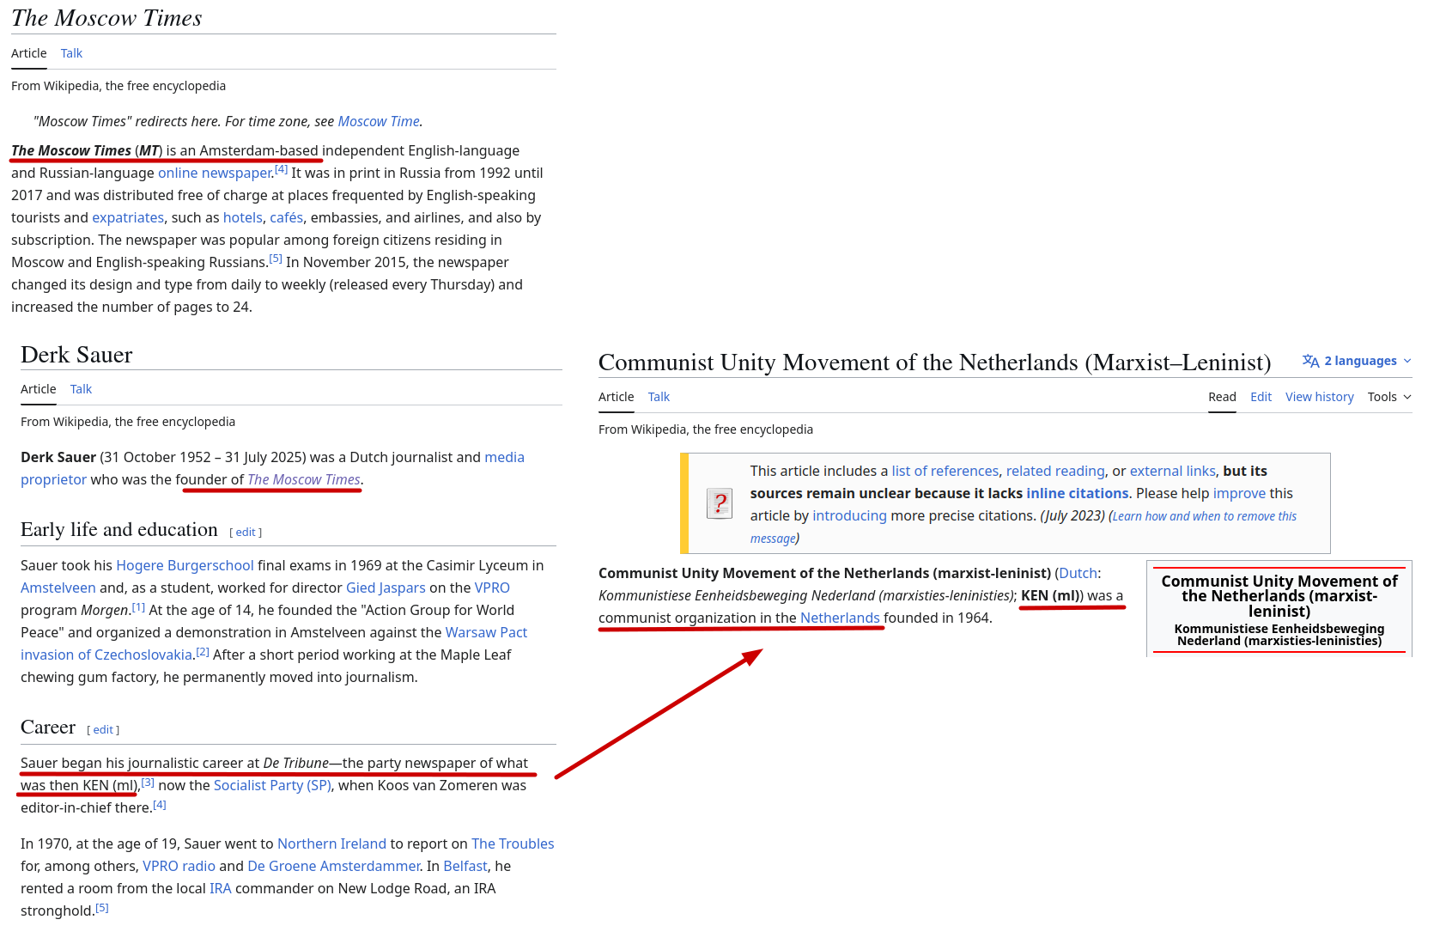Open the View history tab
Image resolution: width=1446 pixels, height=944 pixels.
click(x=1320, y=397)
